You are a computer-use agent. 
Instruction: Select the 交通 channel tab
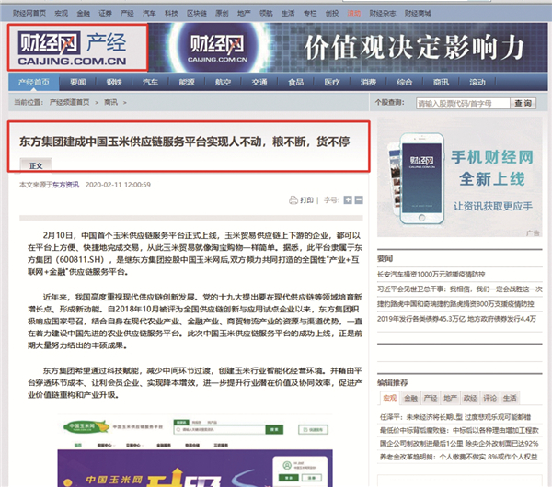[x=259, y=83]
